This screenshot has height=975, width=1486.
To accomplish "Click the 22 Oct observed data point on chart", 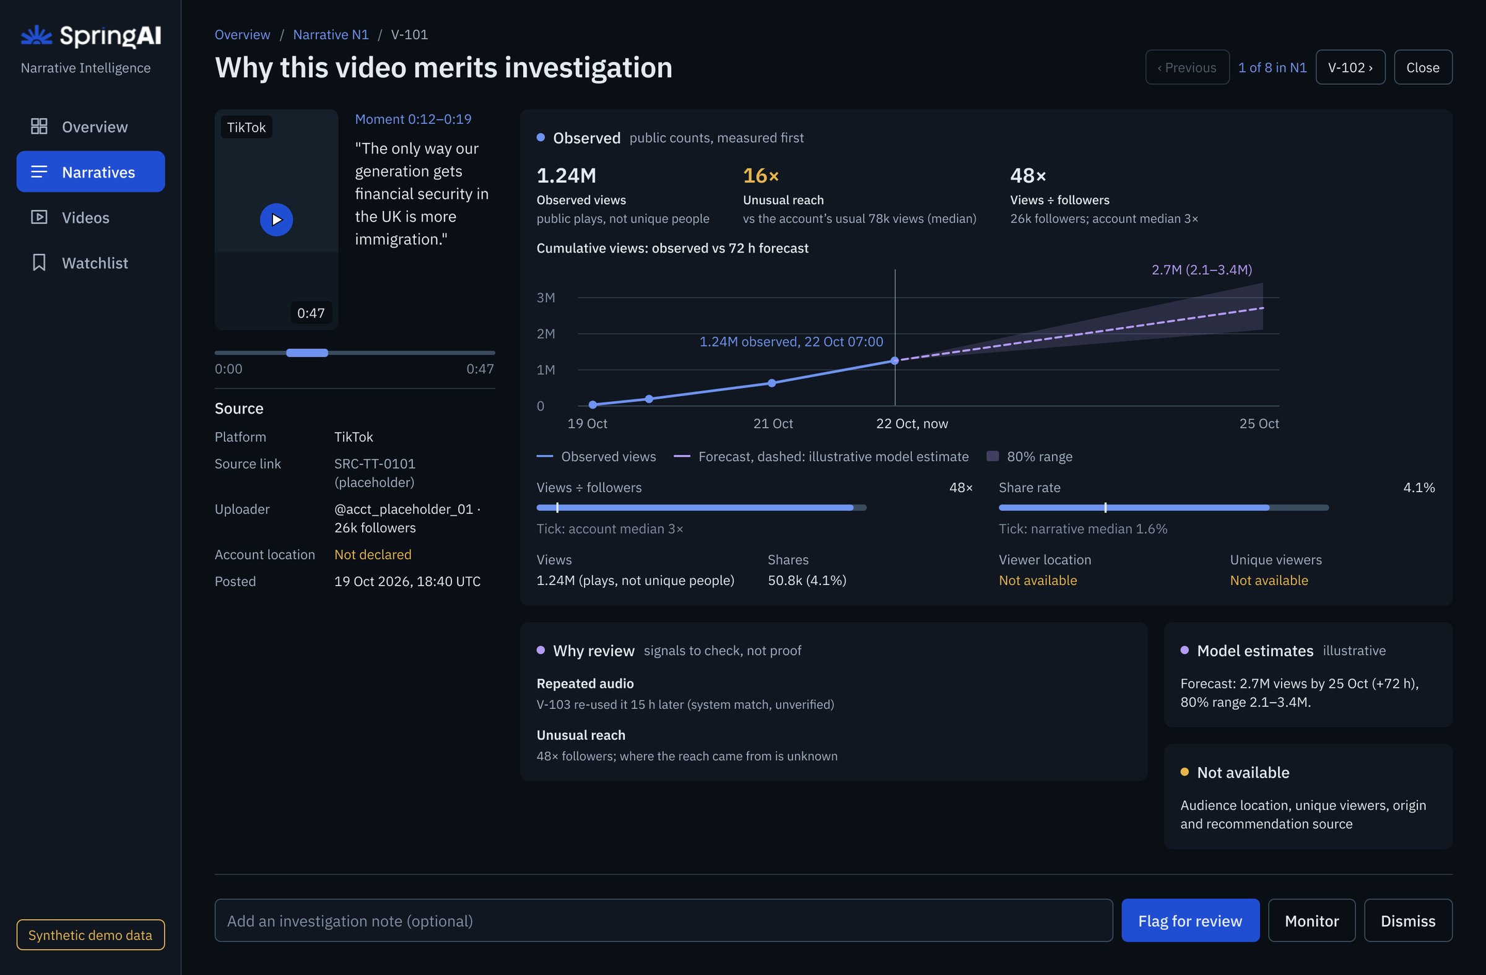I will pos(894,361).
